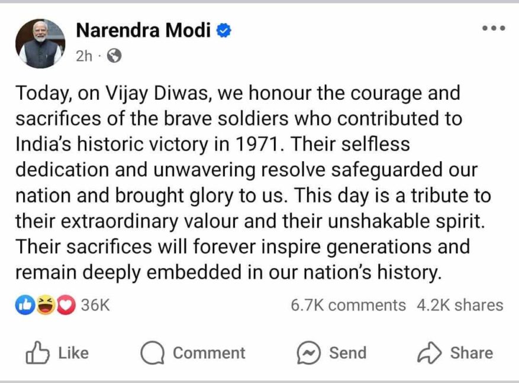Click the blue thumbs-up reaction icon
The width and height of the screenshot is (519, 383).
(x=25, y=304)
